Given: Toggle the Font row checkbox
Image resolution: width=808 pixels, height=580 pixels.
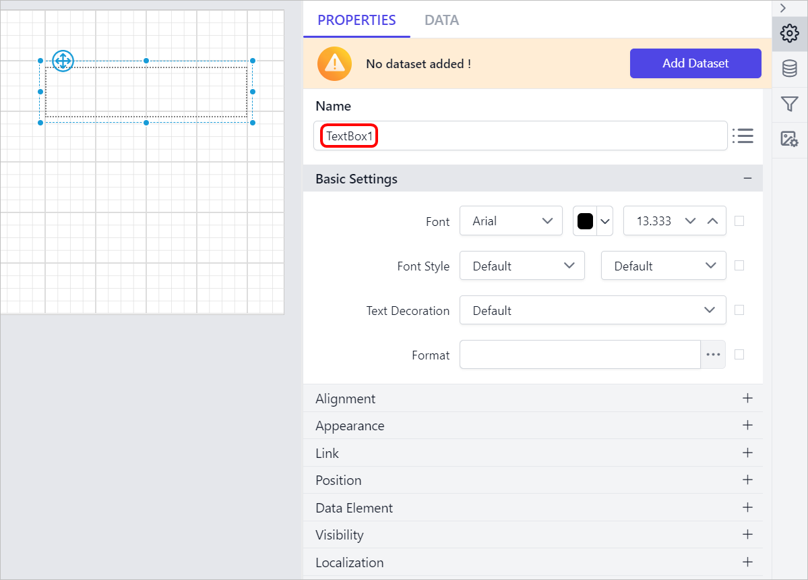Looking at the screenshot, I should (739, 221).
